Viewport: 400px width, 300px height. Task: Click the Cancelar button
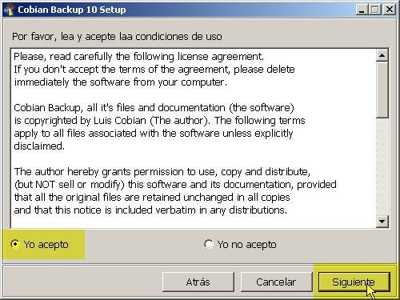point(276,282)
